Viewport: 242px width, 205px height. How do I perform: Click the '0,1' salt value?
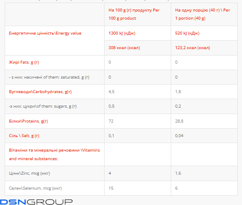[111, 136]
